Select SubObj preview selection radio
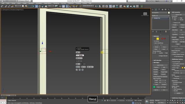Screen dimensions: 185x104 coord(158,53)
